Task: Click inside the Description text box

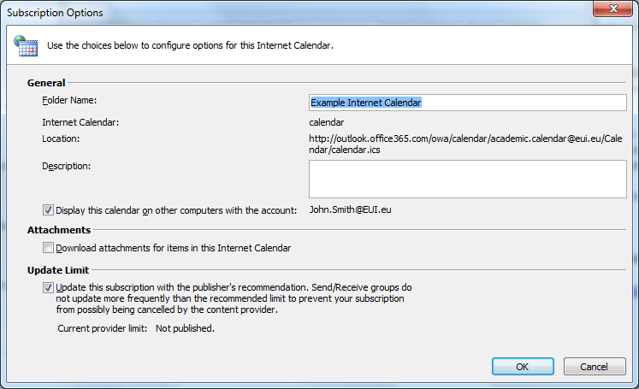Action: (x=467, y=179)
